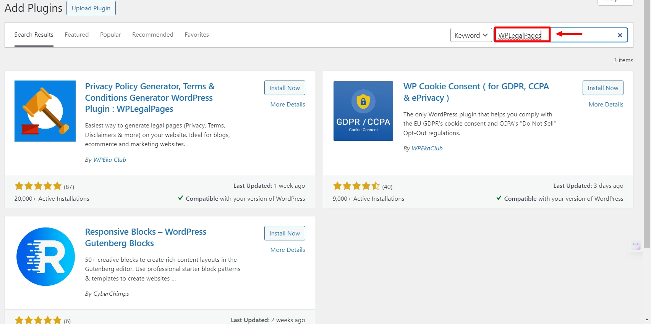Click the 4.5-star rating of WP Cookie Consent

click(356, 186)
